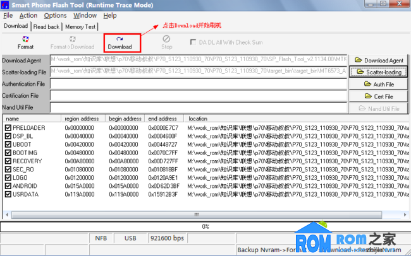Click the horizontal scrollbar thumb

point(197,215)
